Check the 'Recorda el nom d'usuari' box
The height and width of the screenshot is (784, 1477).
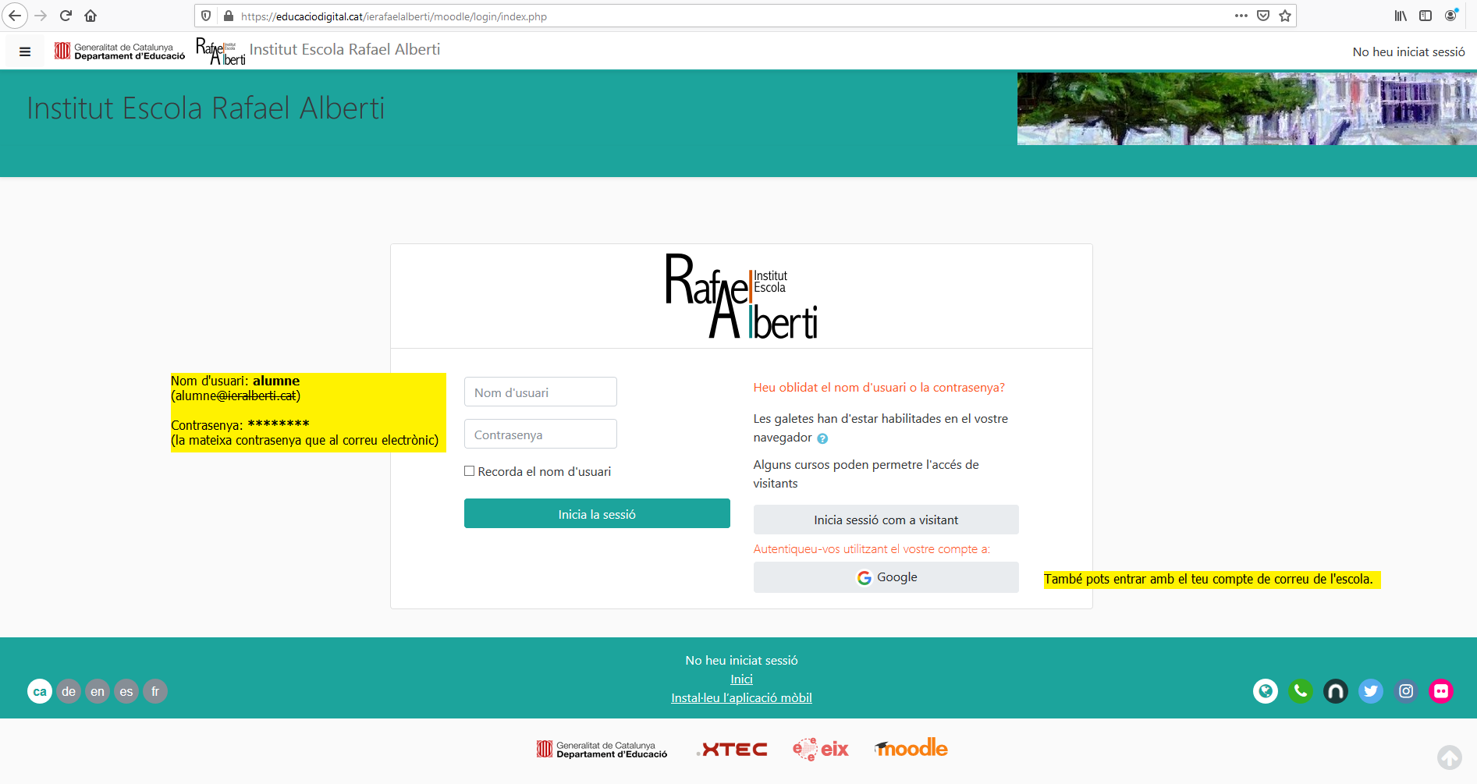point(470,471)
